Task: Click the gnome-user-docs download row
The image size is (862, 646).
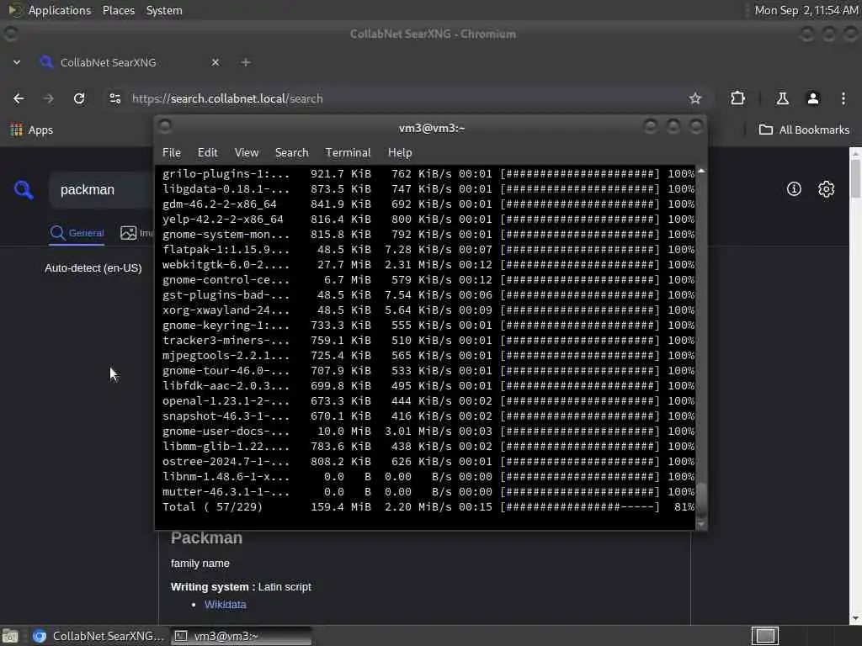Action: click(x=428, y=432)
